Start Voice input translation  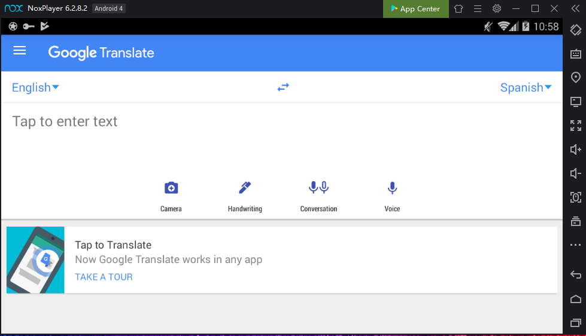pyautogui.click(x=393, y=196)
